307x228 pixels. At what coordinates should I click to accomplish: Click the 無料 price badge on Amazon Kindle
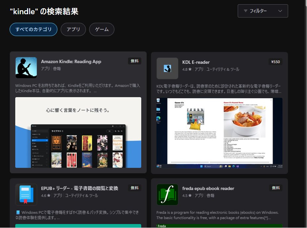coord(135,61)
